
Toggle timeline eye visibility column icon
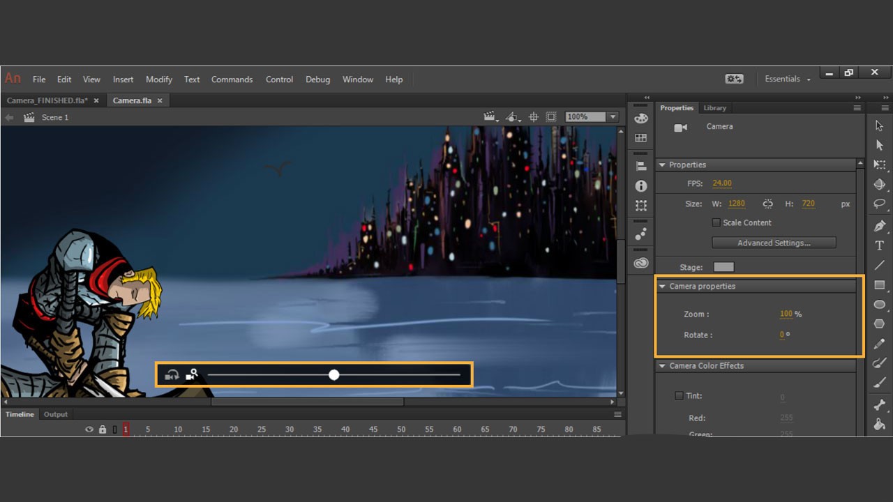[89, 429]
